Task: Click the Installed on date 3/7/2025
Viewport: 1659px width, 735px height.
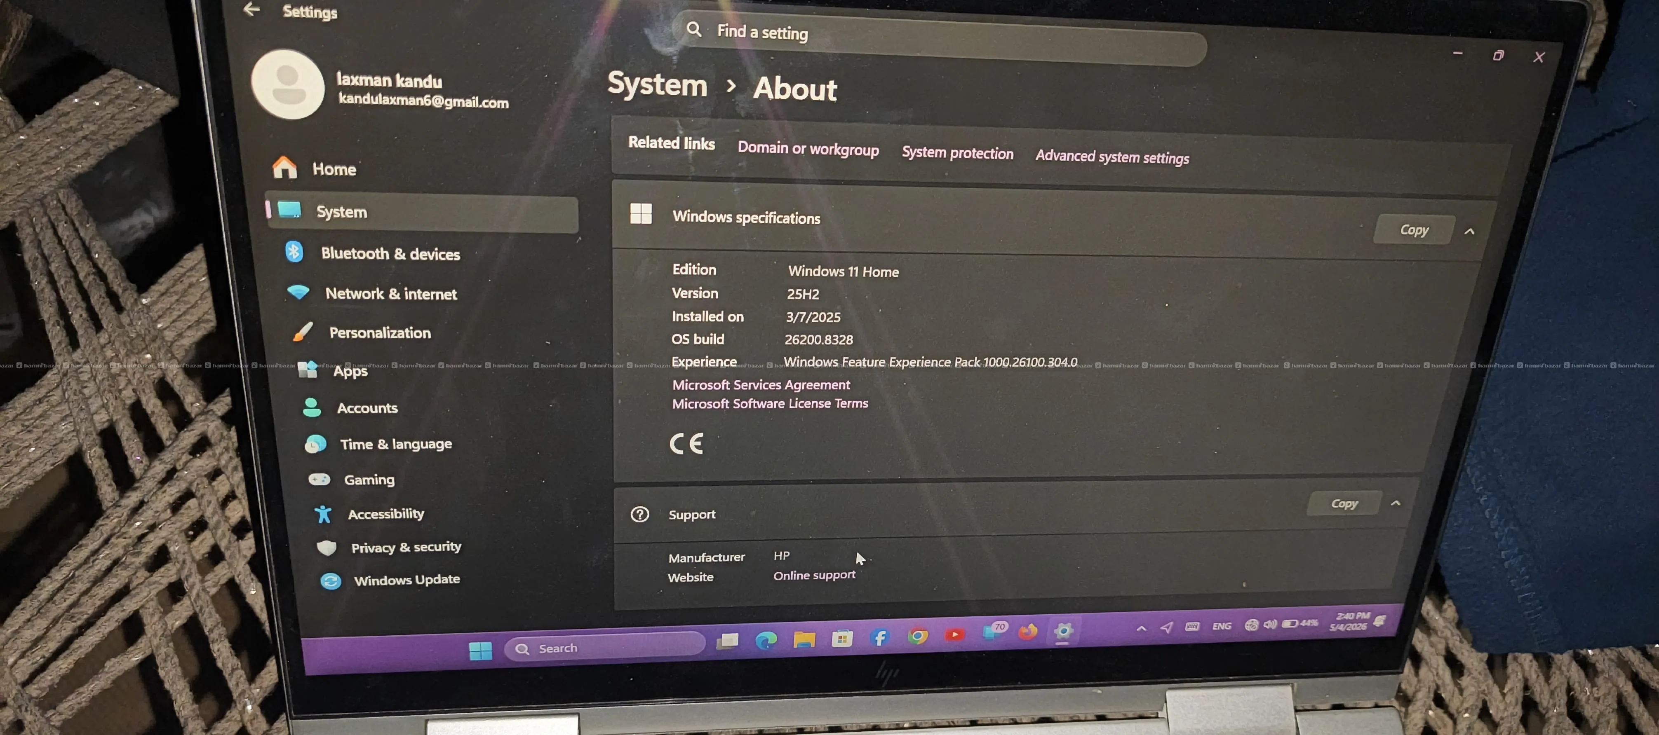Action: click(813, 317)
